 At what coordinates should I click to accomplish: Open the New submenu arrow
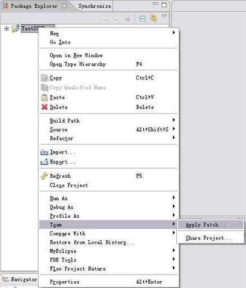coord(174,33)
